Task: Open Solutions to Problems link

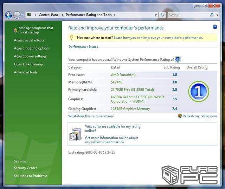Action: (31, 176)
